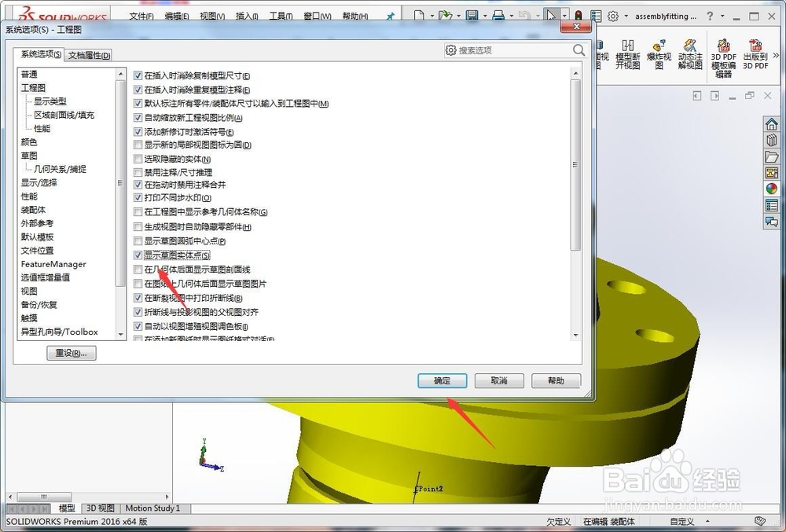This screenshot has height=532, width=786.
Task: Open status bar units dropdown next to 自定义
Action: coord(708,522)
